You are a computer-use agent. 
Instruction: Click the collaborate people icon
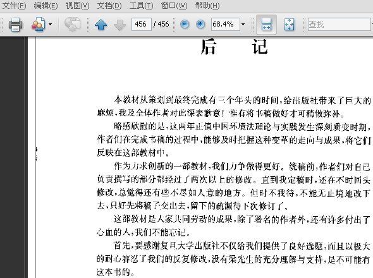[38, 24]
